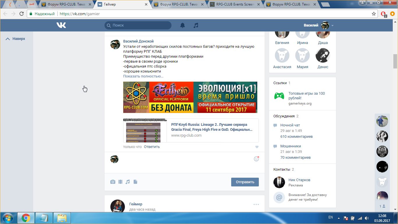Image resolution: width=398 pixels, height=224 pixels.
Task: Open the music player icon in VK header
Action: (196, 25)
